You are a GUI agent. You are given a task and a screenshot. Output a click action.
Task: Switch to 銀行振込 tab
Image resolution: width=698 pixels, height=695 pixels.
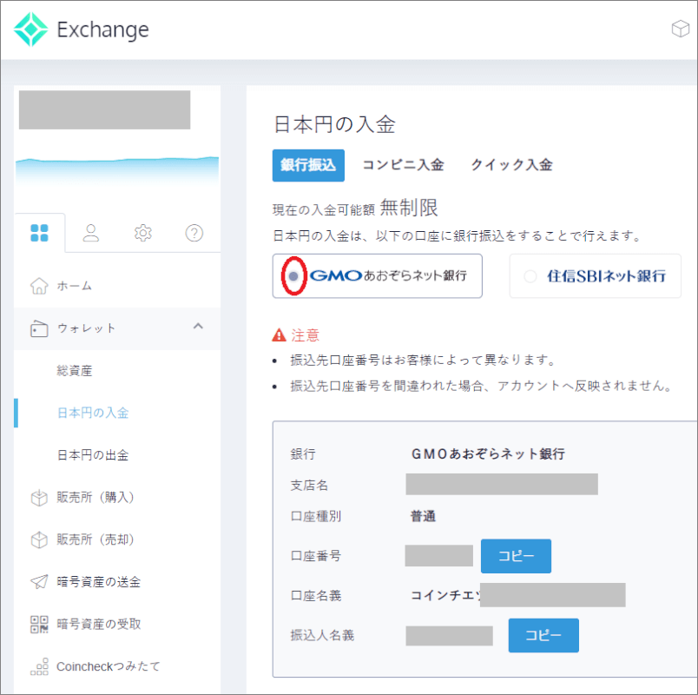click(308, 165)
